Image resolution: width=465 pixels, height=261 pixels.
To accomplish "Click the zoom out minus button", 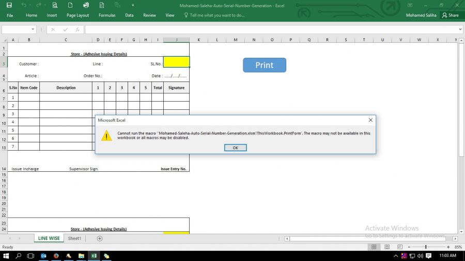I will [409, 247].
